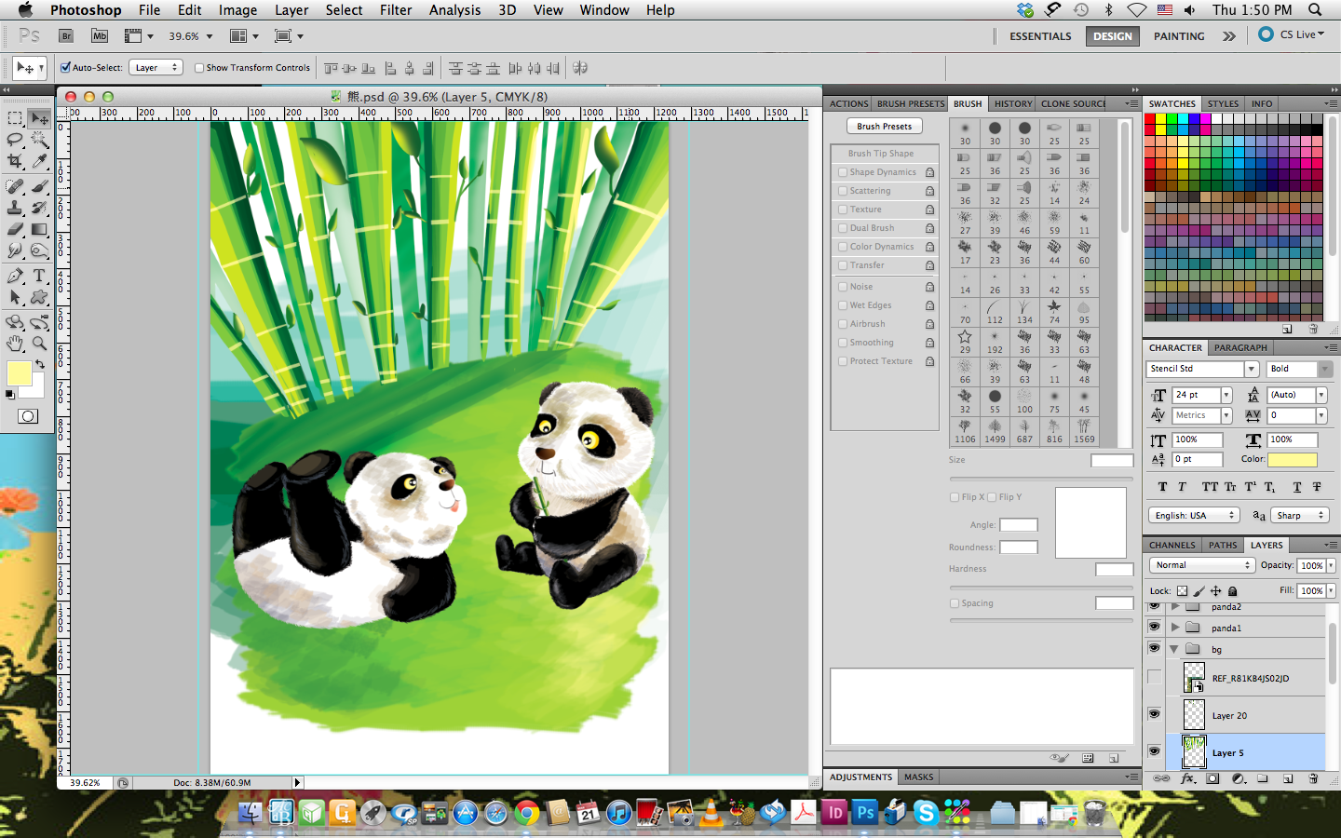1341x838 pixels.
Task: Select the Move tool in toolbox
Action: point(39,119)
